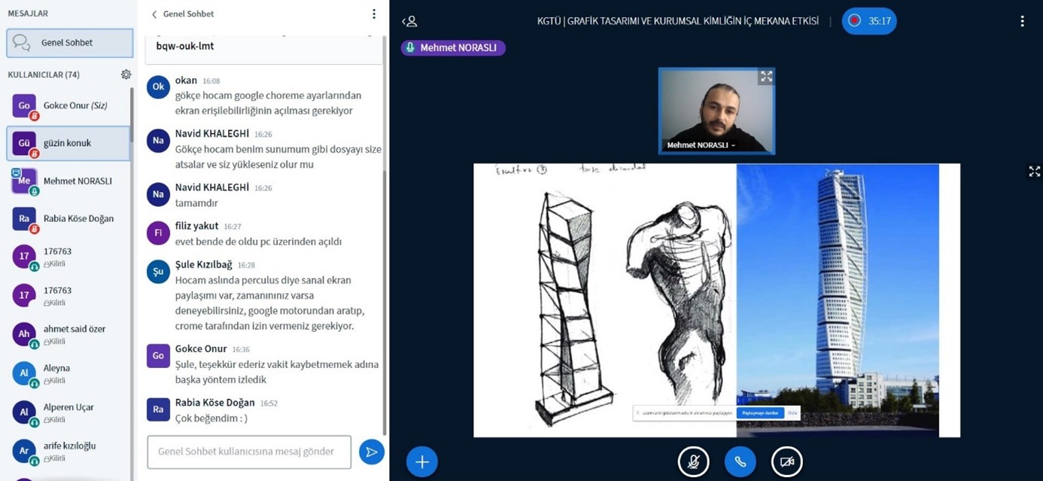Select user güzin konuk in list
This screenshot has width=1043, height=481.
click(68, 143)
